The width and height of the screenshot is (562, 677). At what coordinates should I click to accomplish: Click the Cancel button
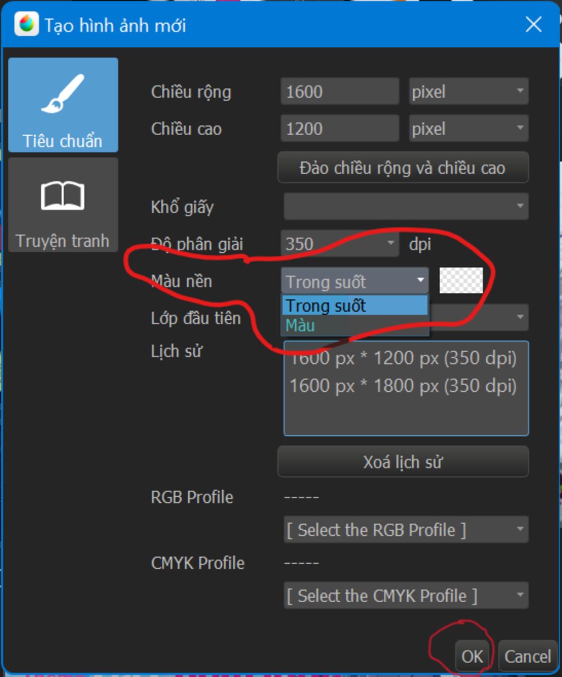(527, 656)
